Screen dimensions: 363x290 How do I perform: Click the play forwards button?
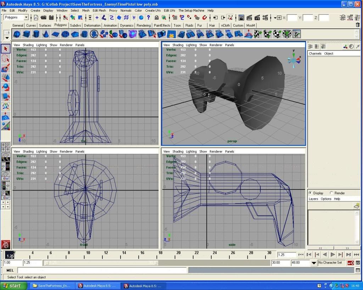pos(333,255)
